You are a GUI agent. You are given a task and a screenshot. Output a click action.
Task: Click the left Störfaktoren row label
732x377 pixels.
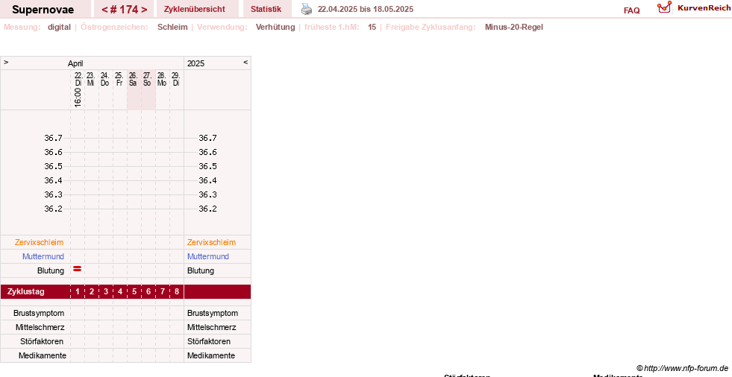point(42,341)
